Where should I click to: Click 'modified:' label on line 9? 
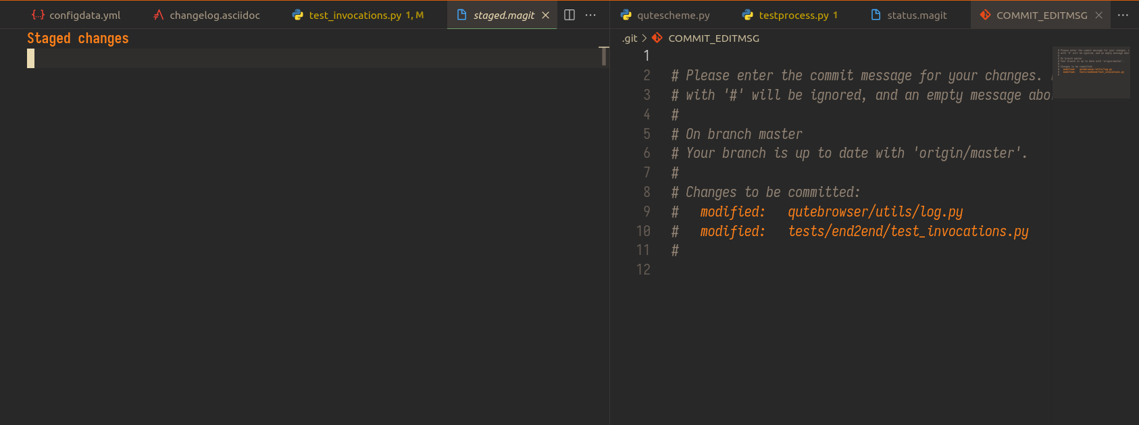(732, 212)
